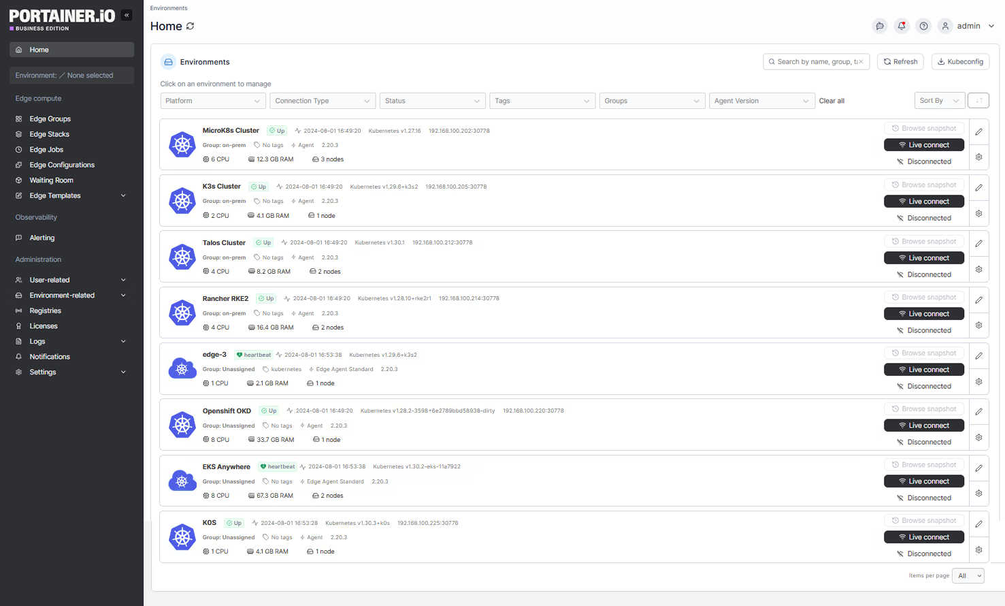Live connect to EKS Anywhere
This screenshot has height=606, width=1005.
pyautogui.click(x=923, y=481)
